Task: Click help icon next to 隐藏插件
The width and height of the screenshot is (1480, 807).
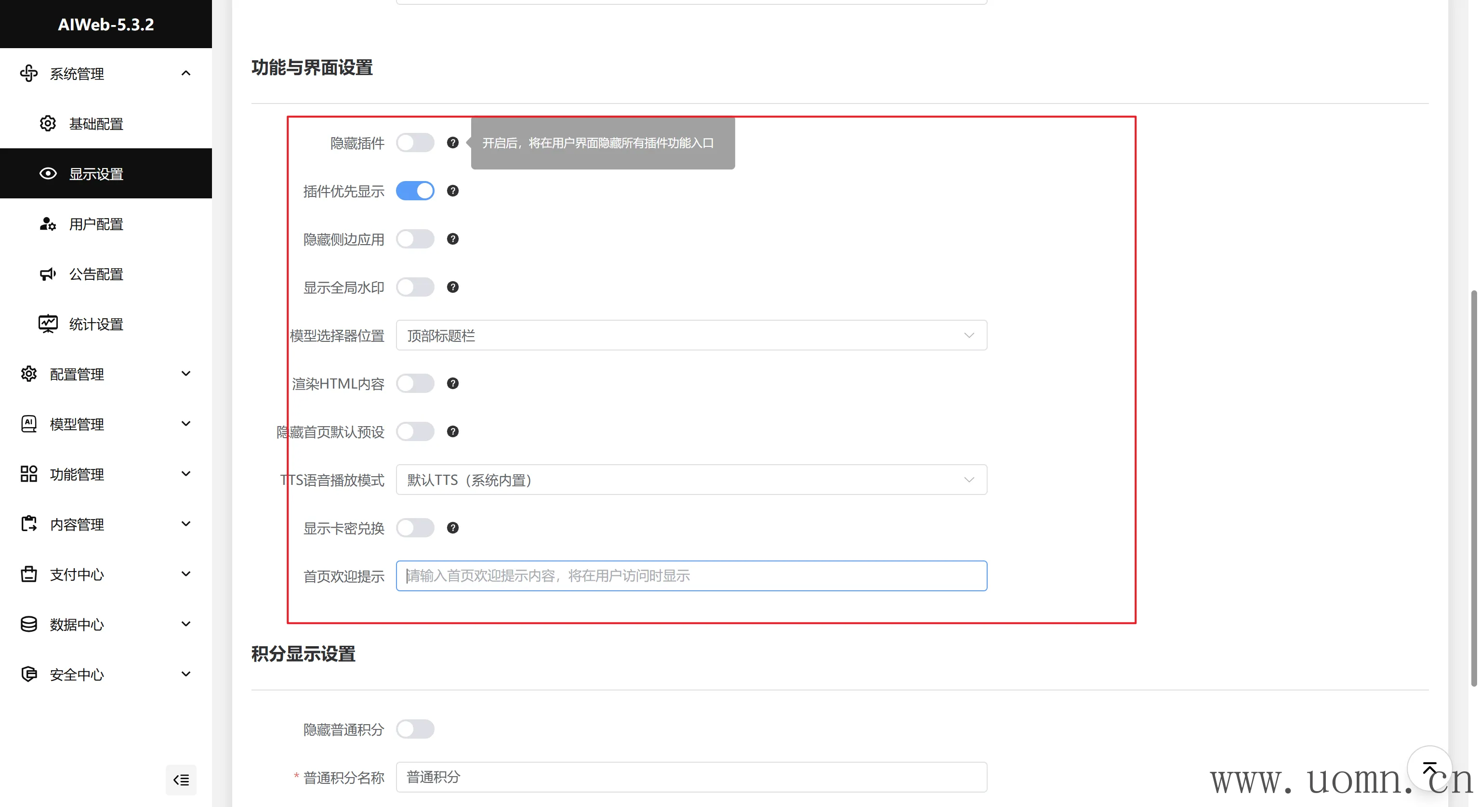Action: tap(453, 143)
